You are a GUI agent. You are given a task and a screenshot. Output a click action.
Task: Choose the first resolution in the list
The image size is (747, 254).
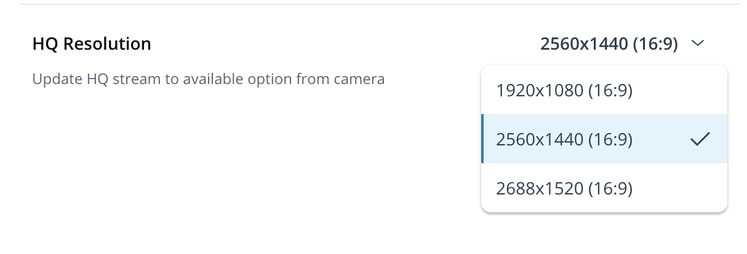[564, 90]
